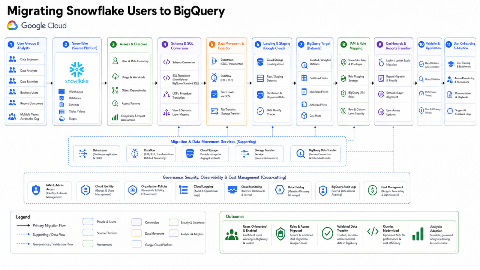Click the "Row & Column Level Security" label
This screenshot has width=480, height=270.
[357, 111]
